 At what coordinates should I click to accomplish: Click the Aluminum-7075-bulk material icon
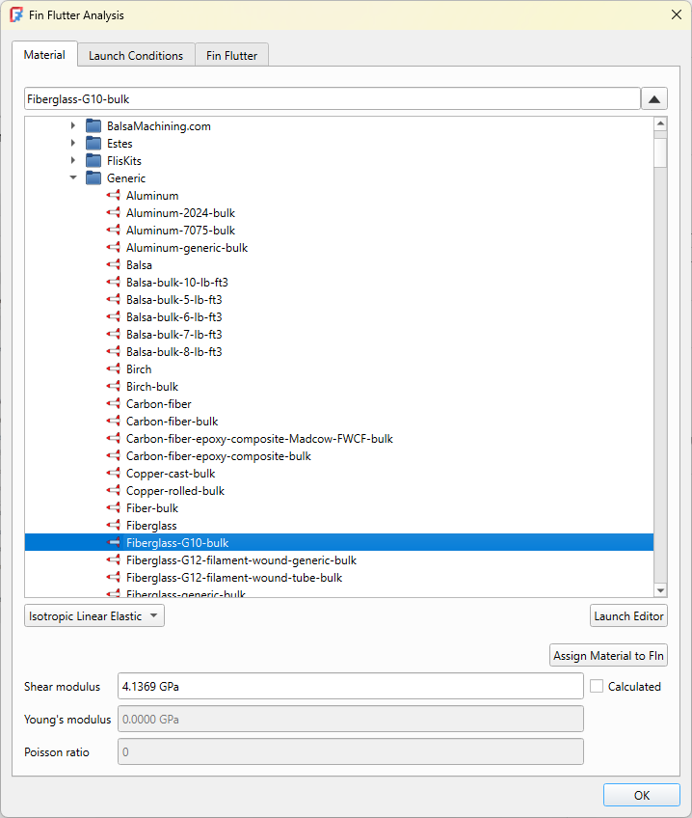click(113, 230)
